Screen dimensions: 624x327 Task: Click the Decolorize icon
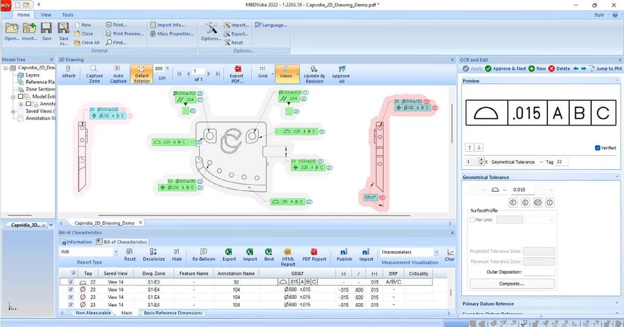tap(153, 254)
